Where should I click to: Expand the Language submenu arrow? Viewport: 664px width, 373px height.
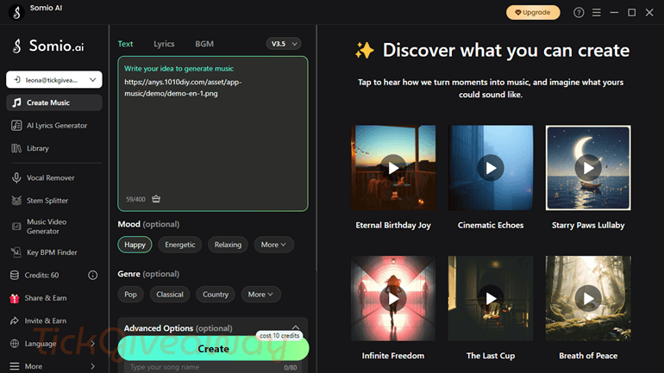[93, 344]
